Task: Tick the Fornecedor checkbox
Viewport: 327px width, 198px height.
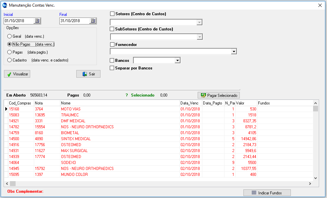Action: pos(112,45)
